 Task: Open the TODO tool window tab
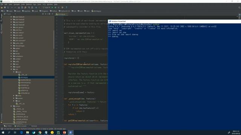tap(8, 126)
